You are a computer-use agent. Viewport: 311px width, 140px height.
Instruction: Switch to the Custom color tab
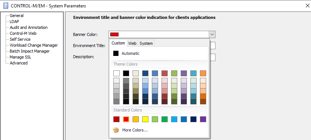(118, 43)
